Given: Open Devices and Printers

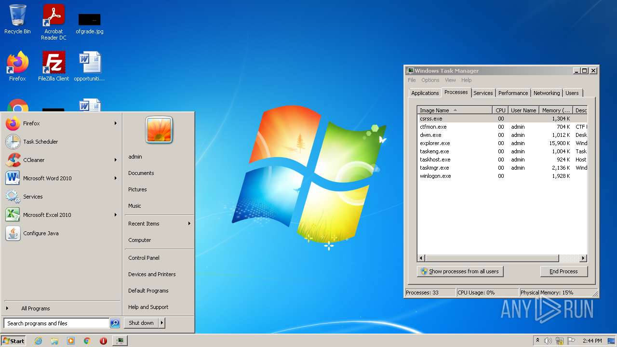Looking at the screenshot, I should [152, 274].
